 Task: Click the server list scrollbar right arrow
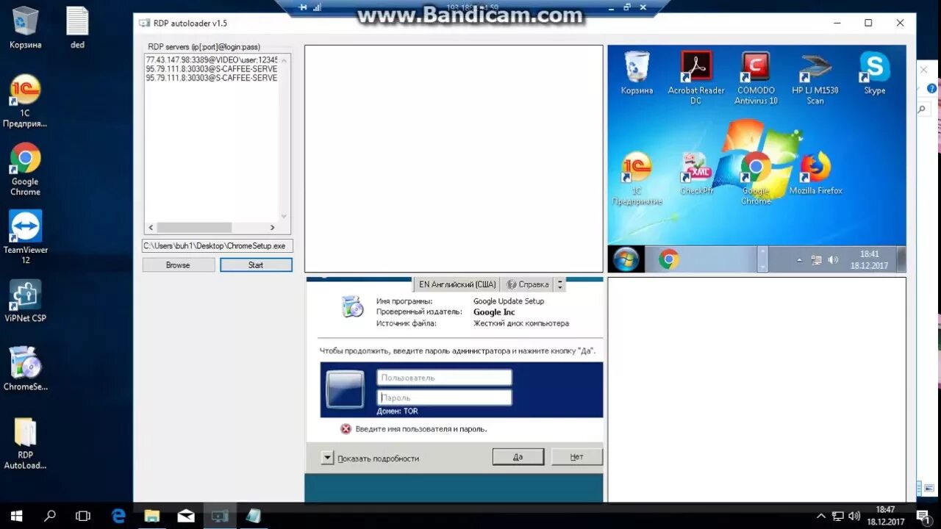tap(272, 228)
